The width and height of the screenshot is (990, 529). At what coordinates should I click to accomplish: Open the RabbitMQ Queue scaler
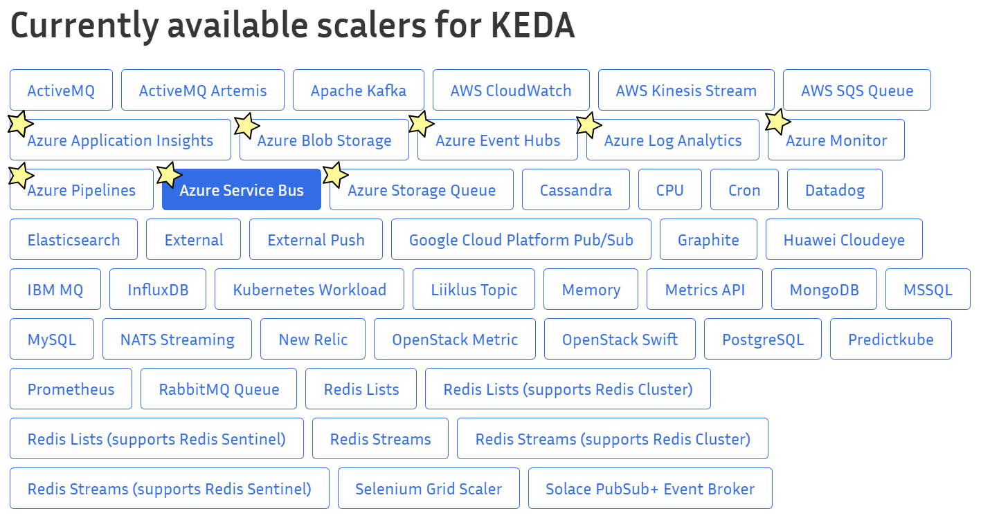coord(218,389)
